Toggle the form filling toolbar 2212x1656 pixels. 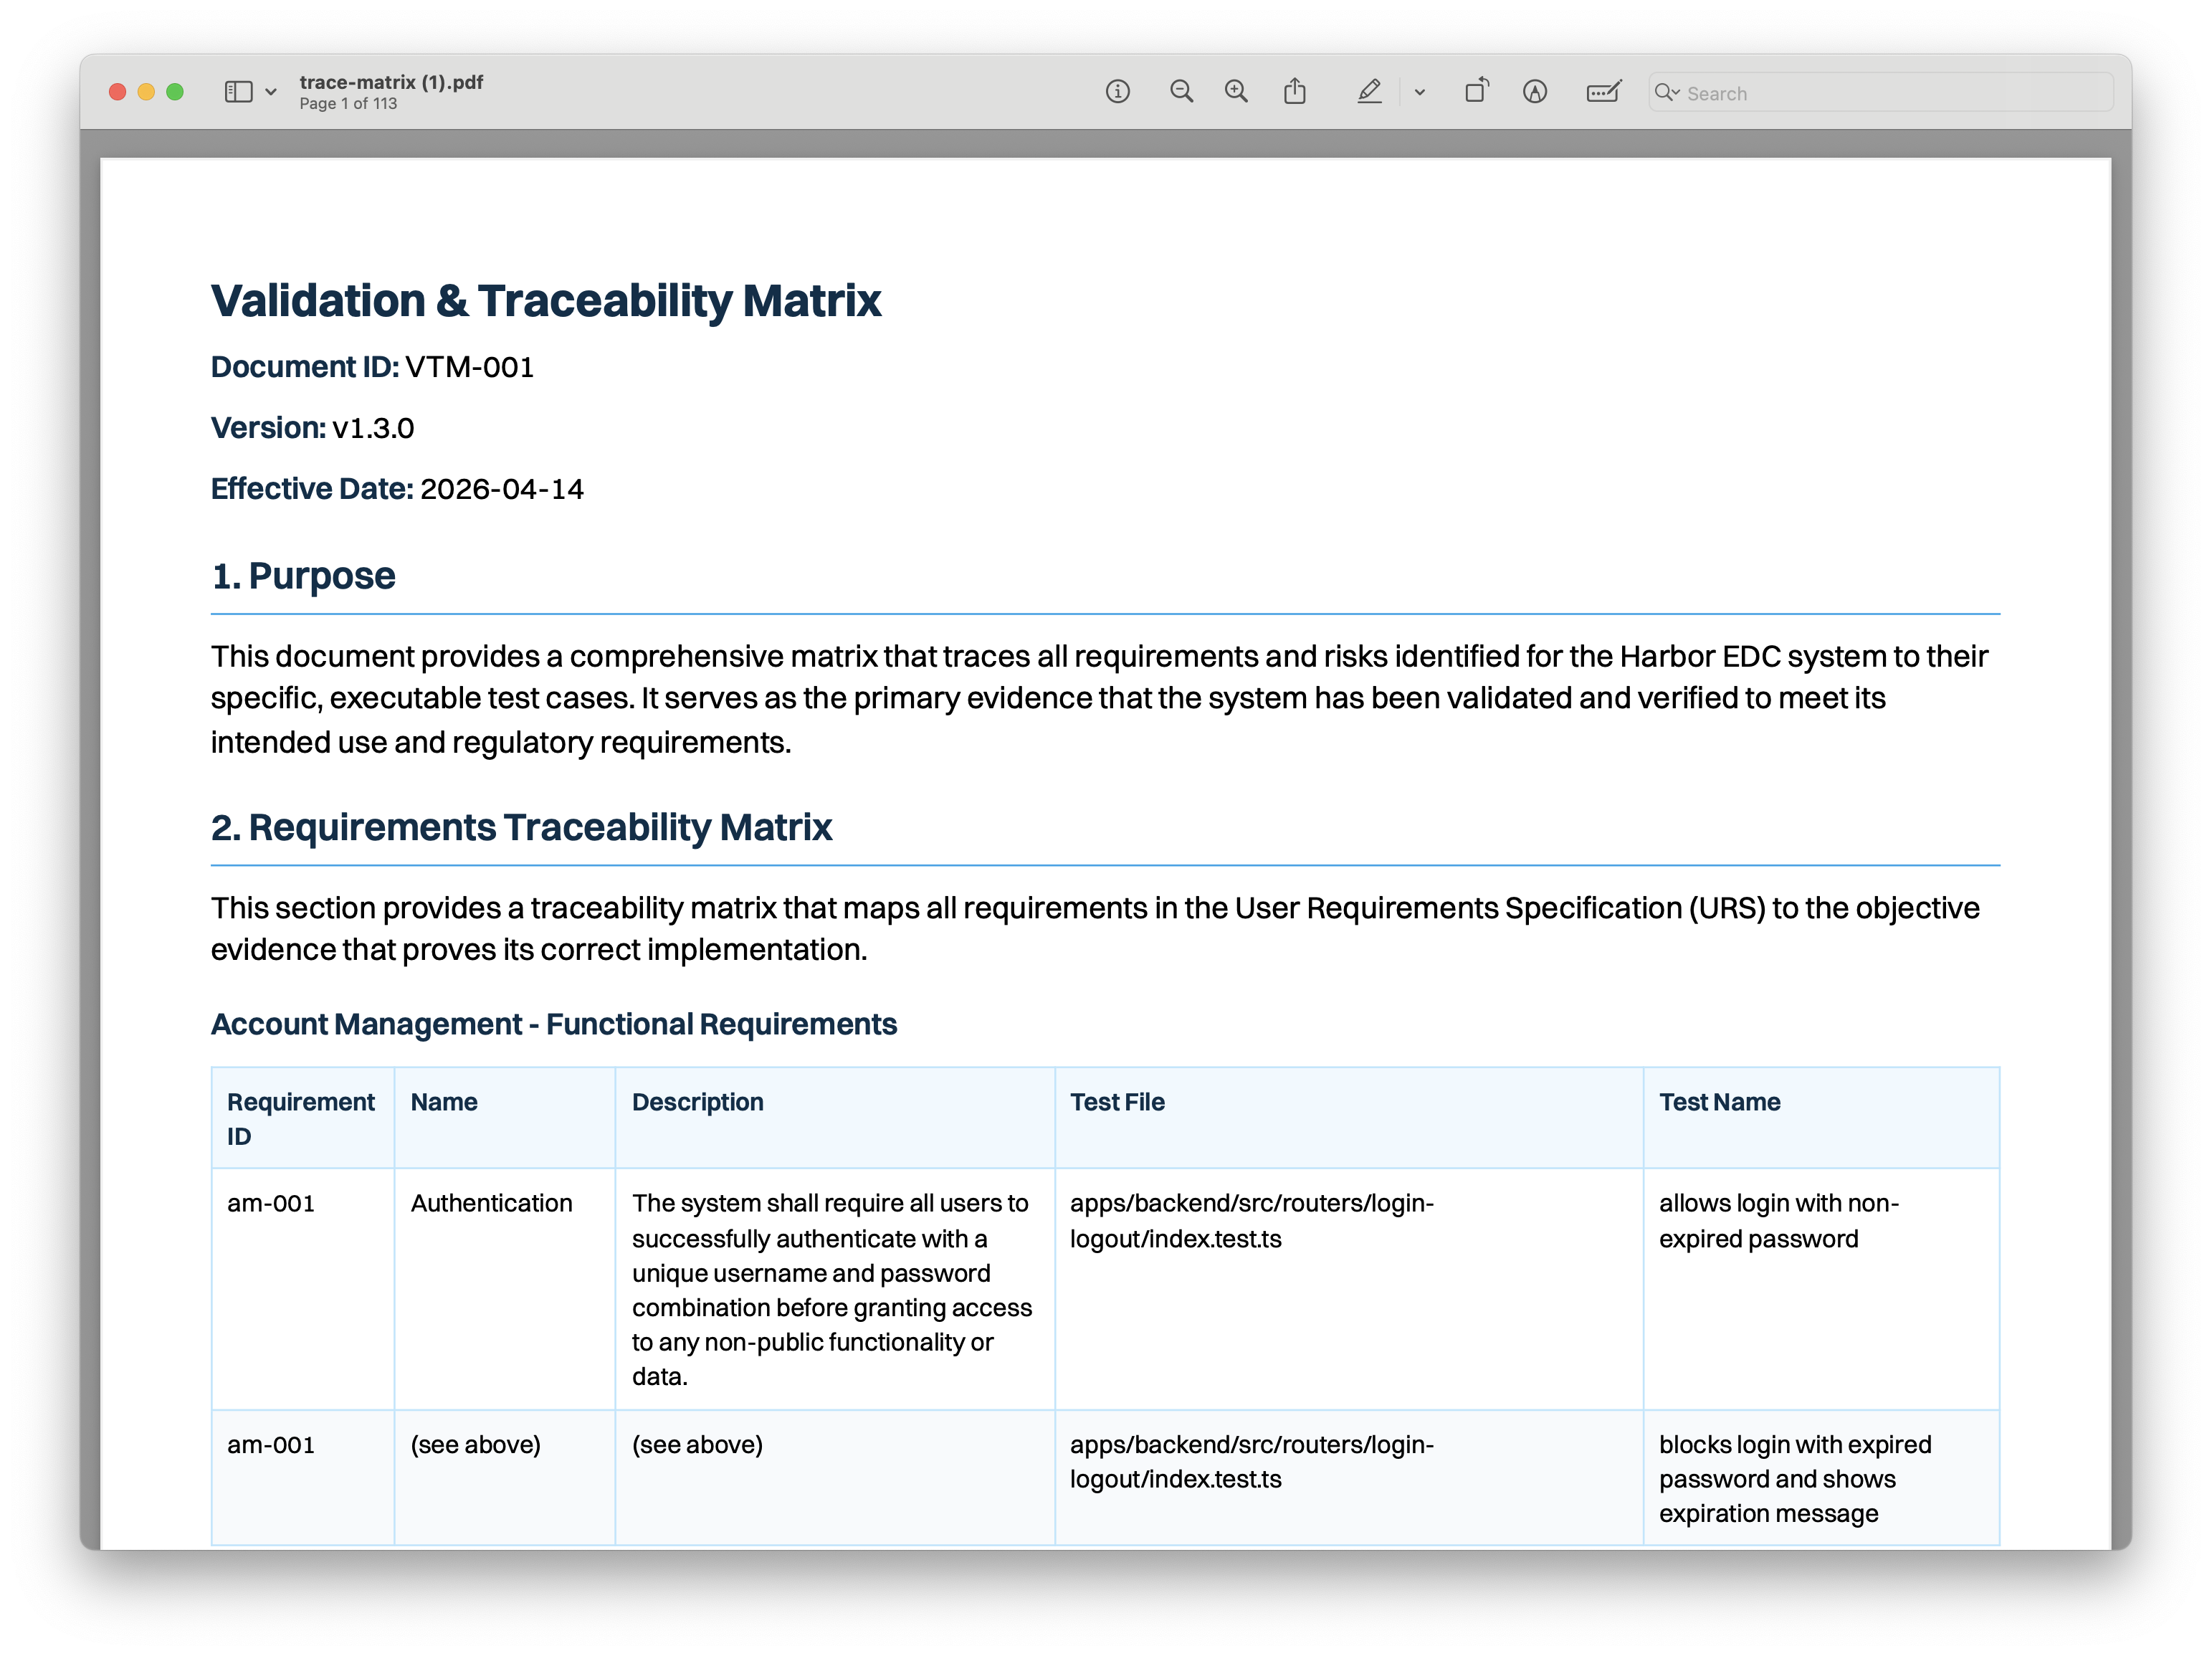pyautogui.click(x=1603, y=92)
